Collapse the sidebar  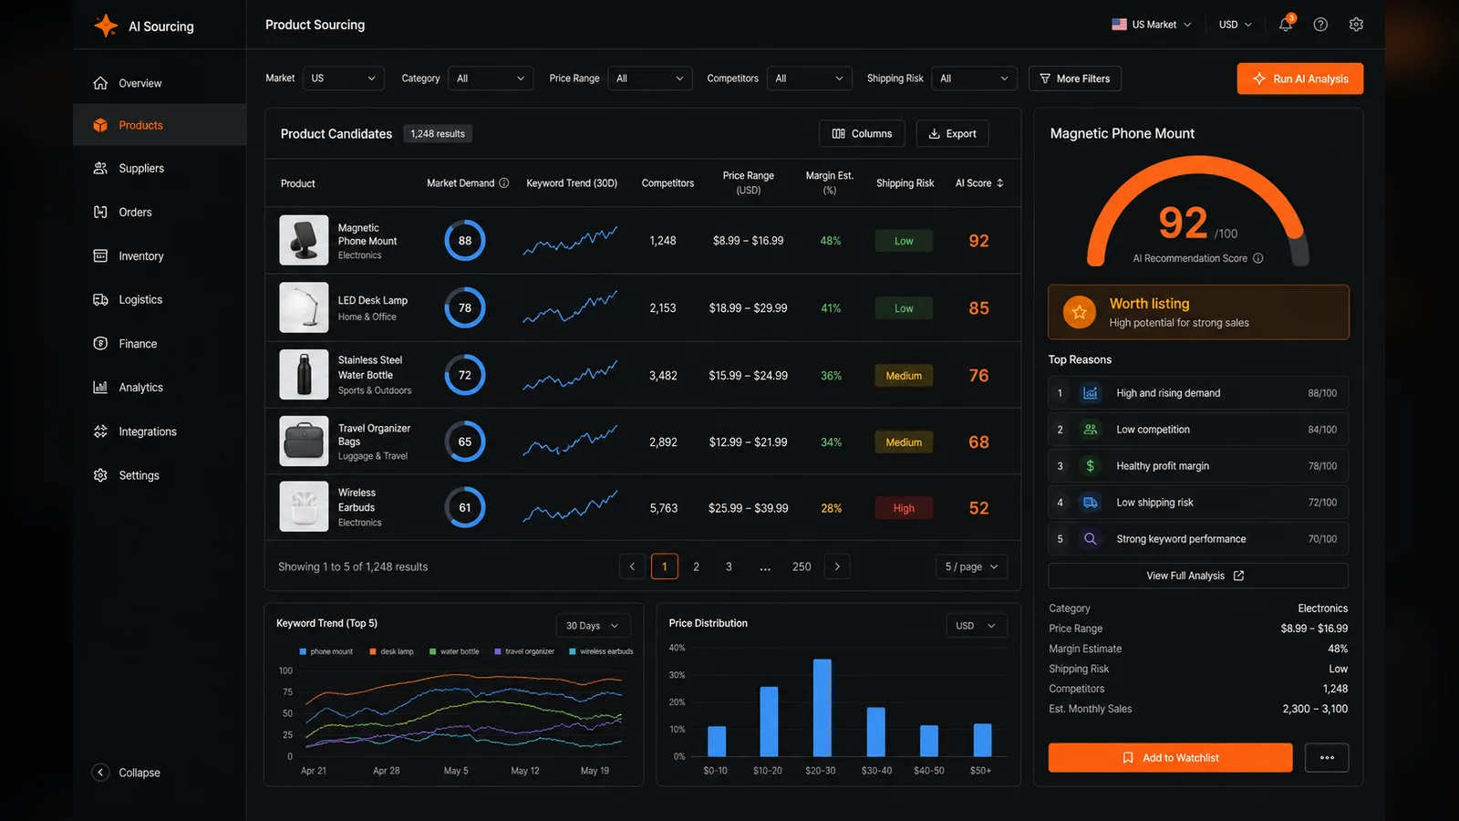127,773
